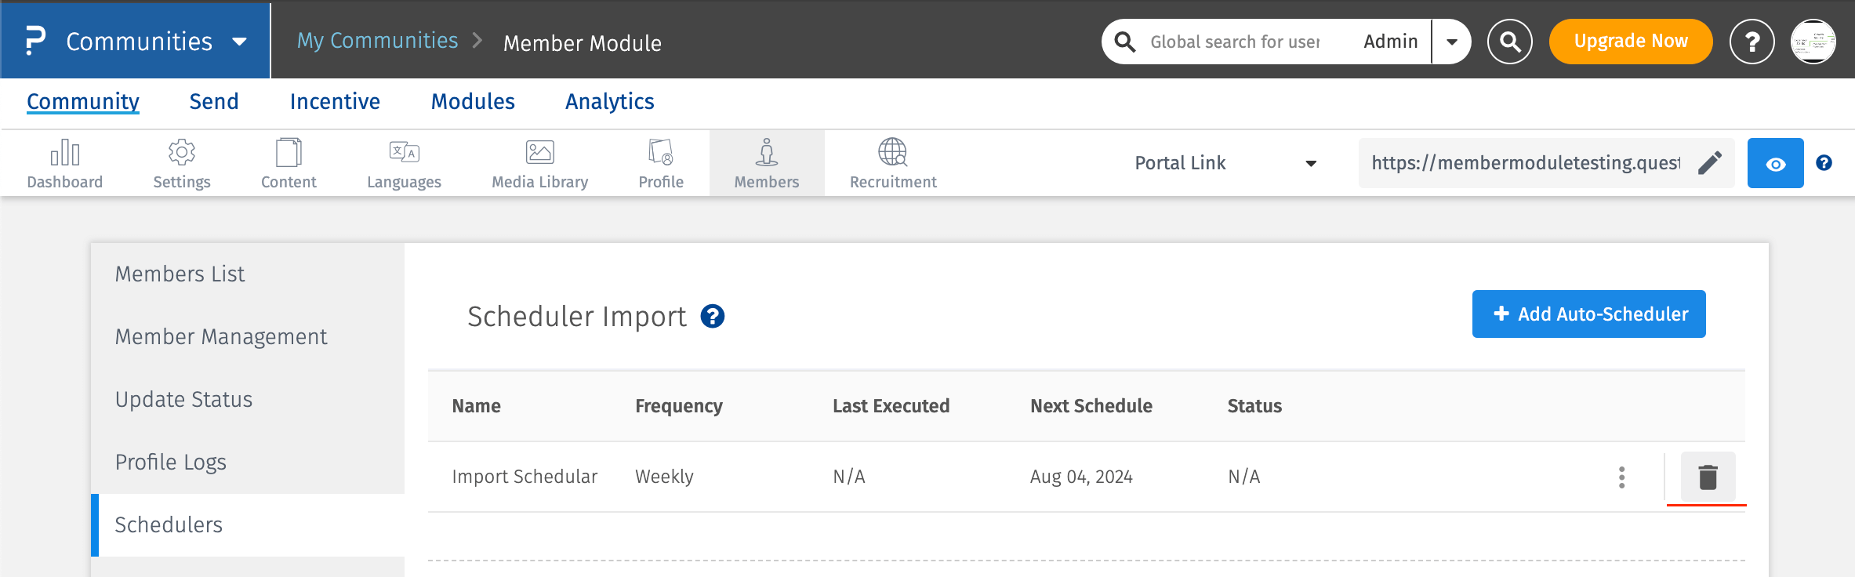Screen dimensions: 1855x577
Task: Click the pencil icon to edit portal URL
Action: point(1710,163)
